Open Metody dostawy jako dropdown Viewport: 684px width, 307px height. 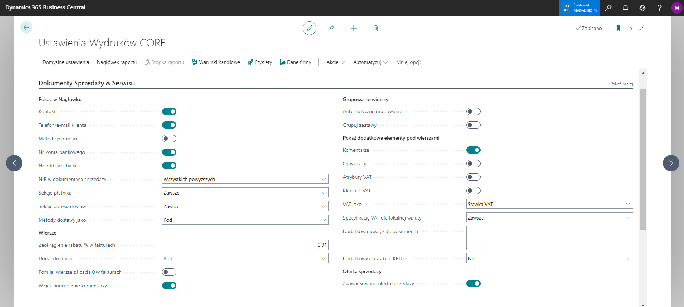[245, 220]
